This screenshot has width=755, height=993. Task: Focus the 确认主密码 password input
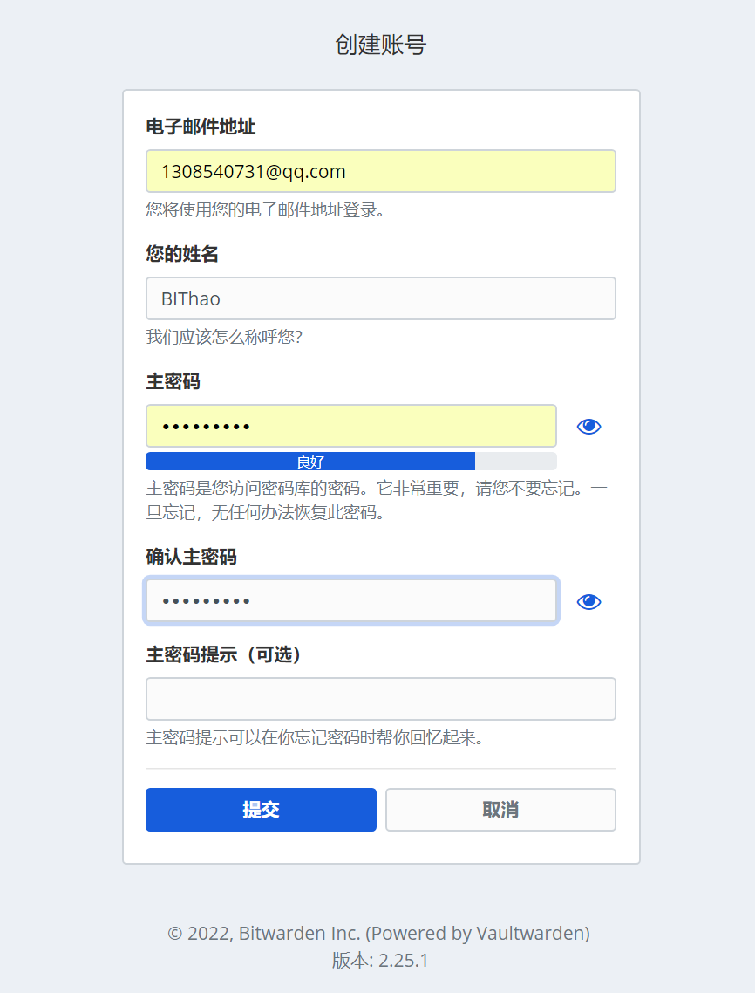tap(351, 600)
